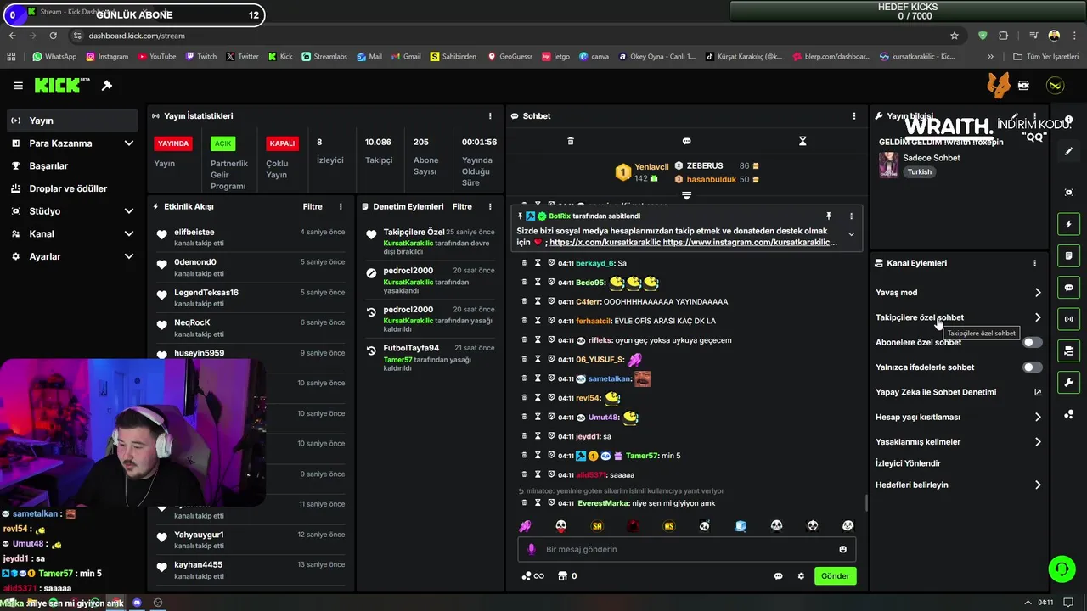Toggle Abonelere özel sohbet switch
Viewport: 1087px width, 611px height.
click(1032, 342)
